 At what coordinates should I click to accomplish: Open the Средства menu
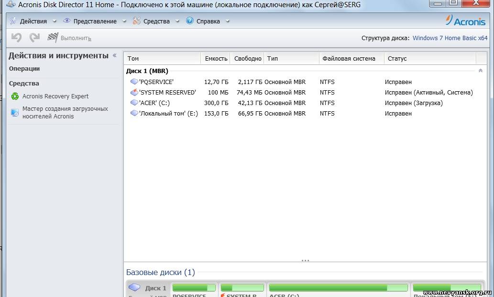tap(156, 21)
